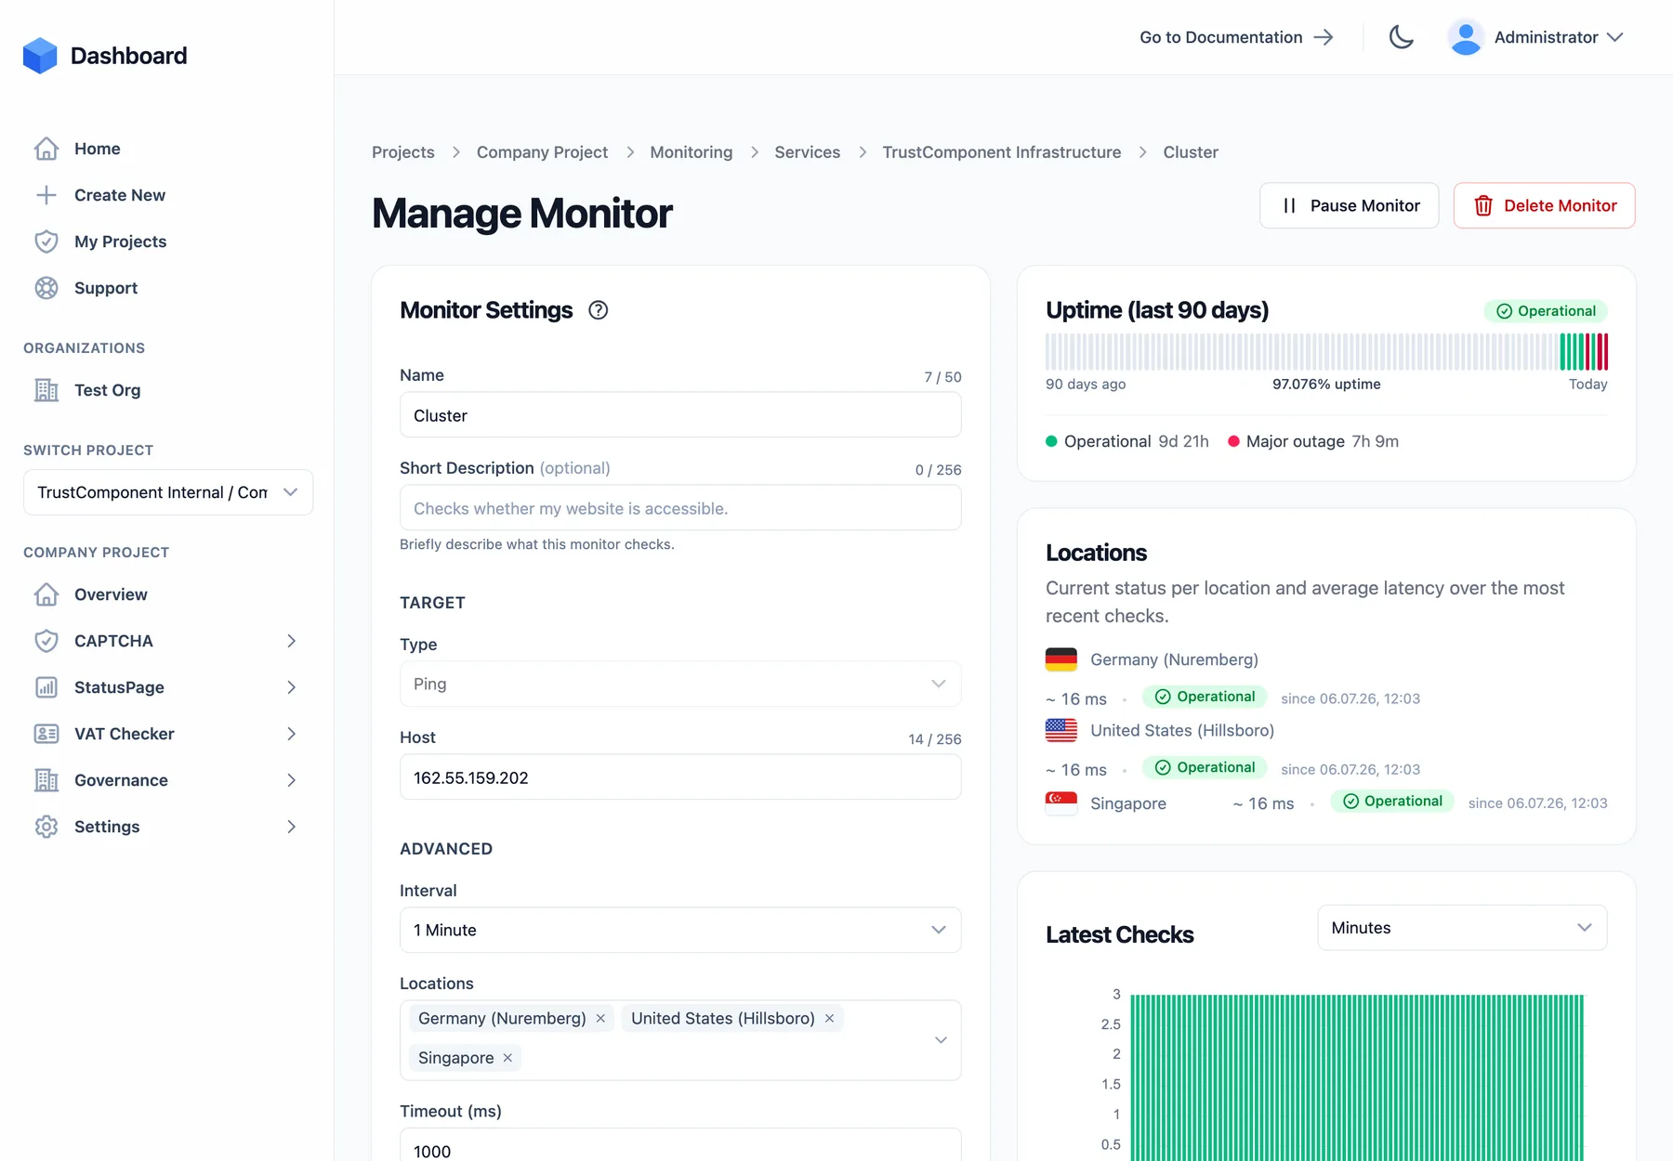Screen dimensions: 1673x1161
Task: Navigate to Company Project breadcrumb
Action: (542, 152)
